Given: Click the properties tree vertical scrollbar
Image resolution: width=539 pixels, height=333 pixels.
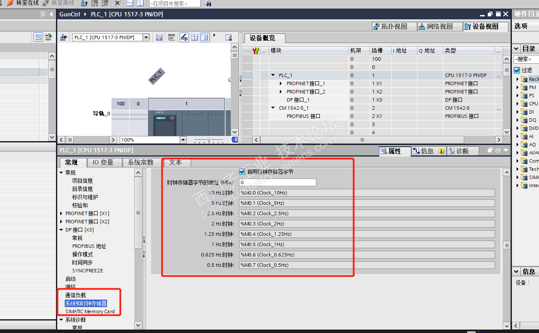Looking at the screenshot, I should 138,249.
